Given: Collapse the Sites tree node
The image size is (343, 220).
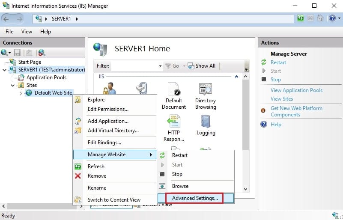Looking at the screenshot, I should pos(13,85).
